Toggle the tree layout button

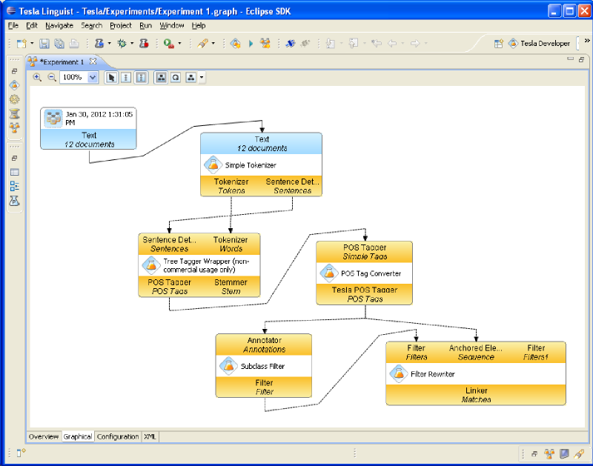tap(161, 78)
